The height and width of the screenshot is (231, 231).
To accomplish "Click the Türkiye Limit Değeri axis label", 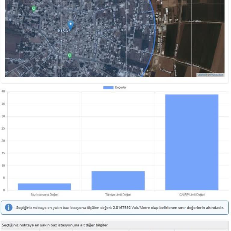I will [x=118, y=195].
